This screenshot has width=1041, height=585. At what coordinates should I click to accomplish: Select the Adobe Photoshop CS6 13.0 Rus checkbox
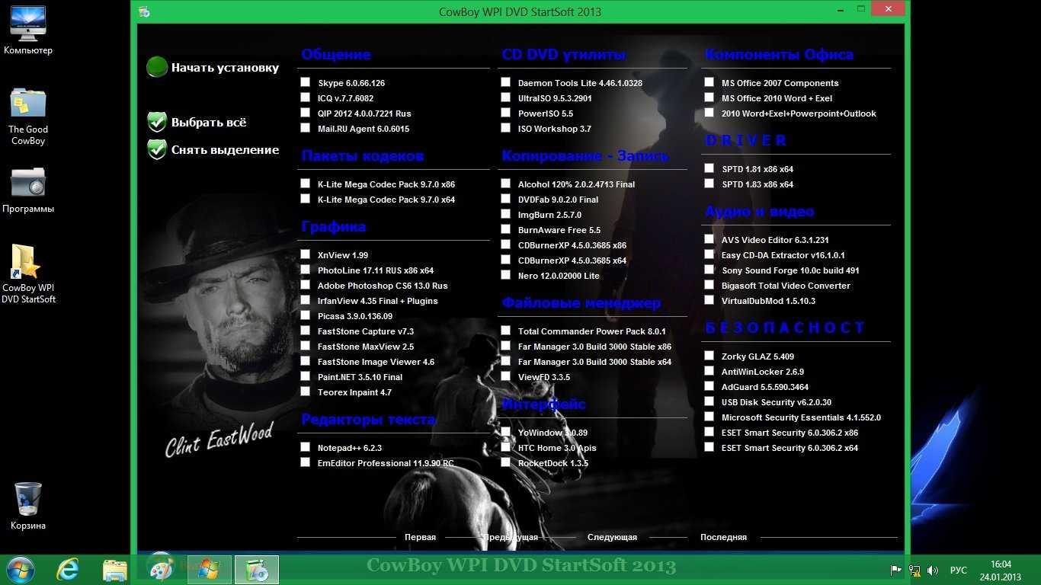(305, 285)
